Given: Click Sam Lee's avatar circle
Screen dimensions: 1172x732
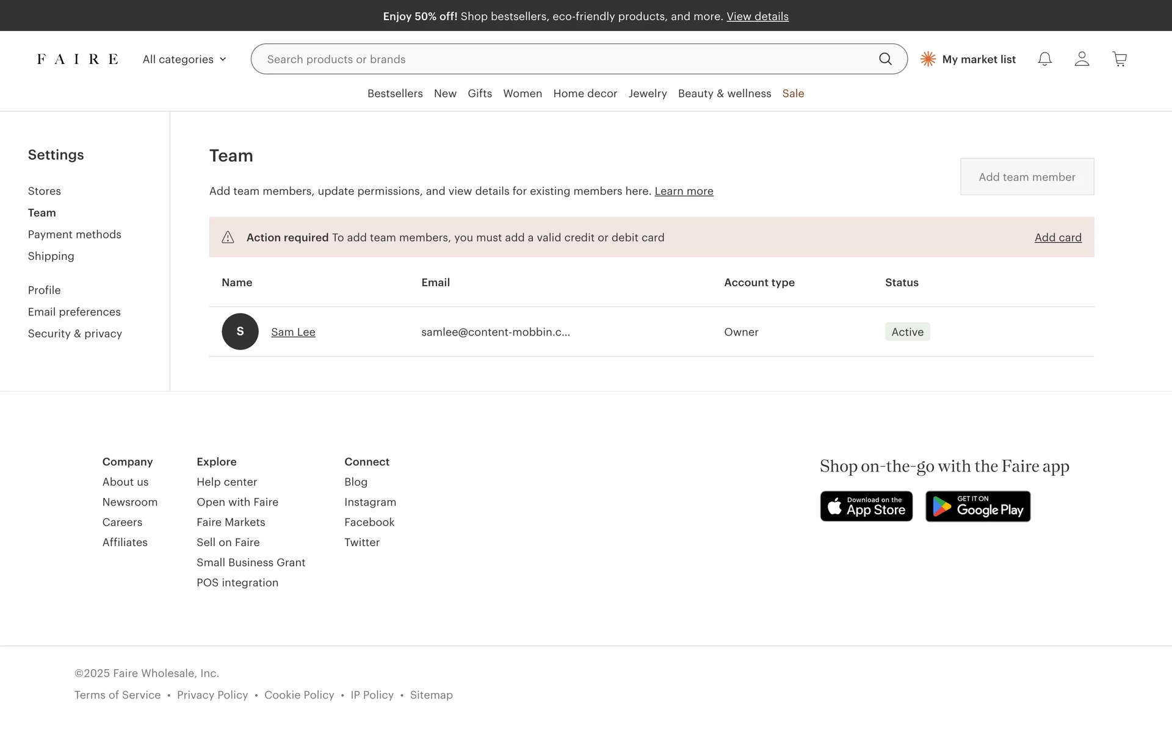Looking at the screenshot, I should [x=240, y=332].
